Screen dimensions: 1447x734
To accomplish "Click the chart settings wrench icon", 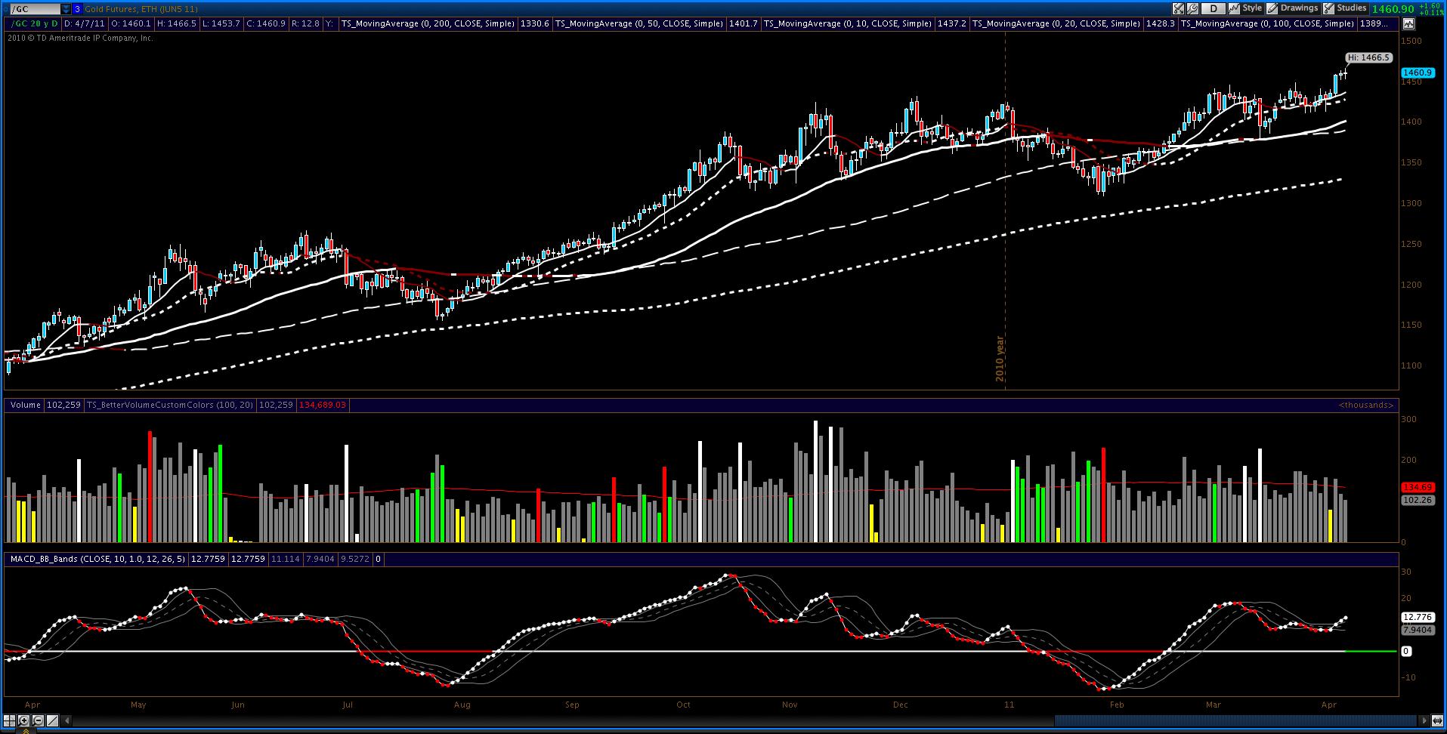I will pyautogui.click(x=1193, y=8).
